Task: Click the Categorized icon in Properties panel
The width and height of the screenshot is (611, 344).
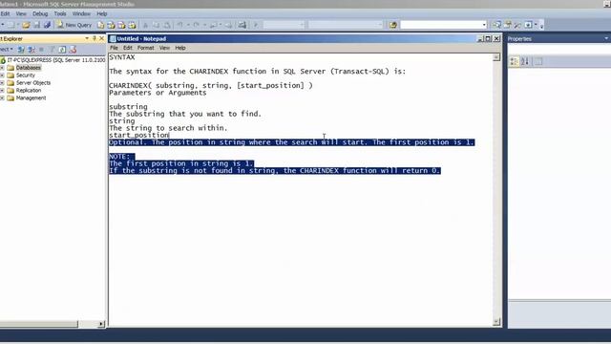Action: coord(514,61)
